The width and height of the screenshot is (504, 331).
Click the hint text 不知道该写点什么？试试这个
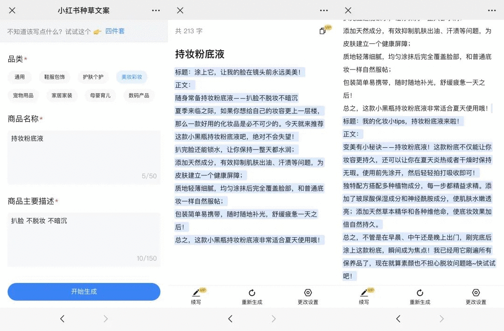pos(49,31)
